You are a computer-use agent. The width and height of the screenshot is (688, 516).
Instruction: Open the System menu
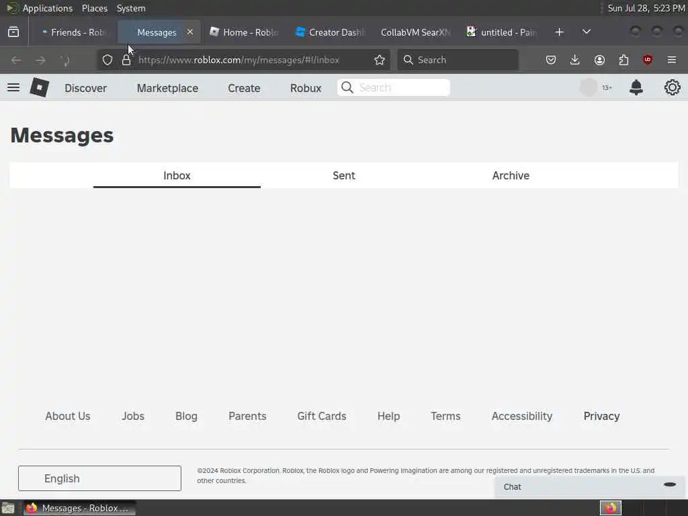click(131, 8)
